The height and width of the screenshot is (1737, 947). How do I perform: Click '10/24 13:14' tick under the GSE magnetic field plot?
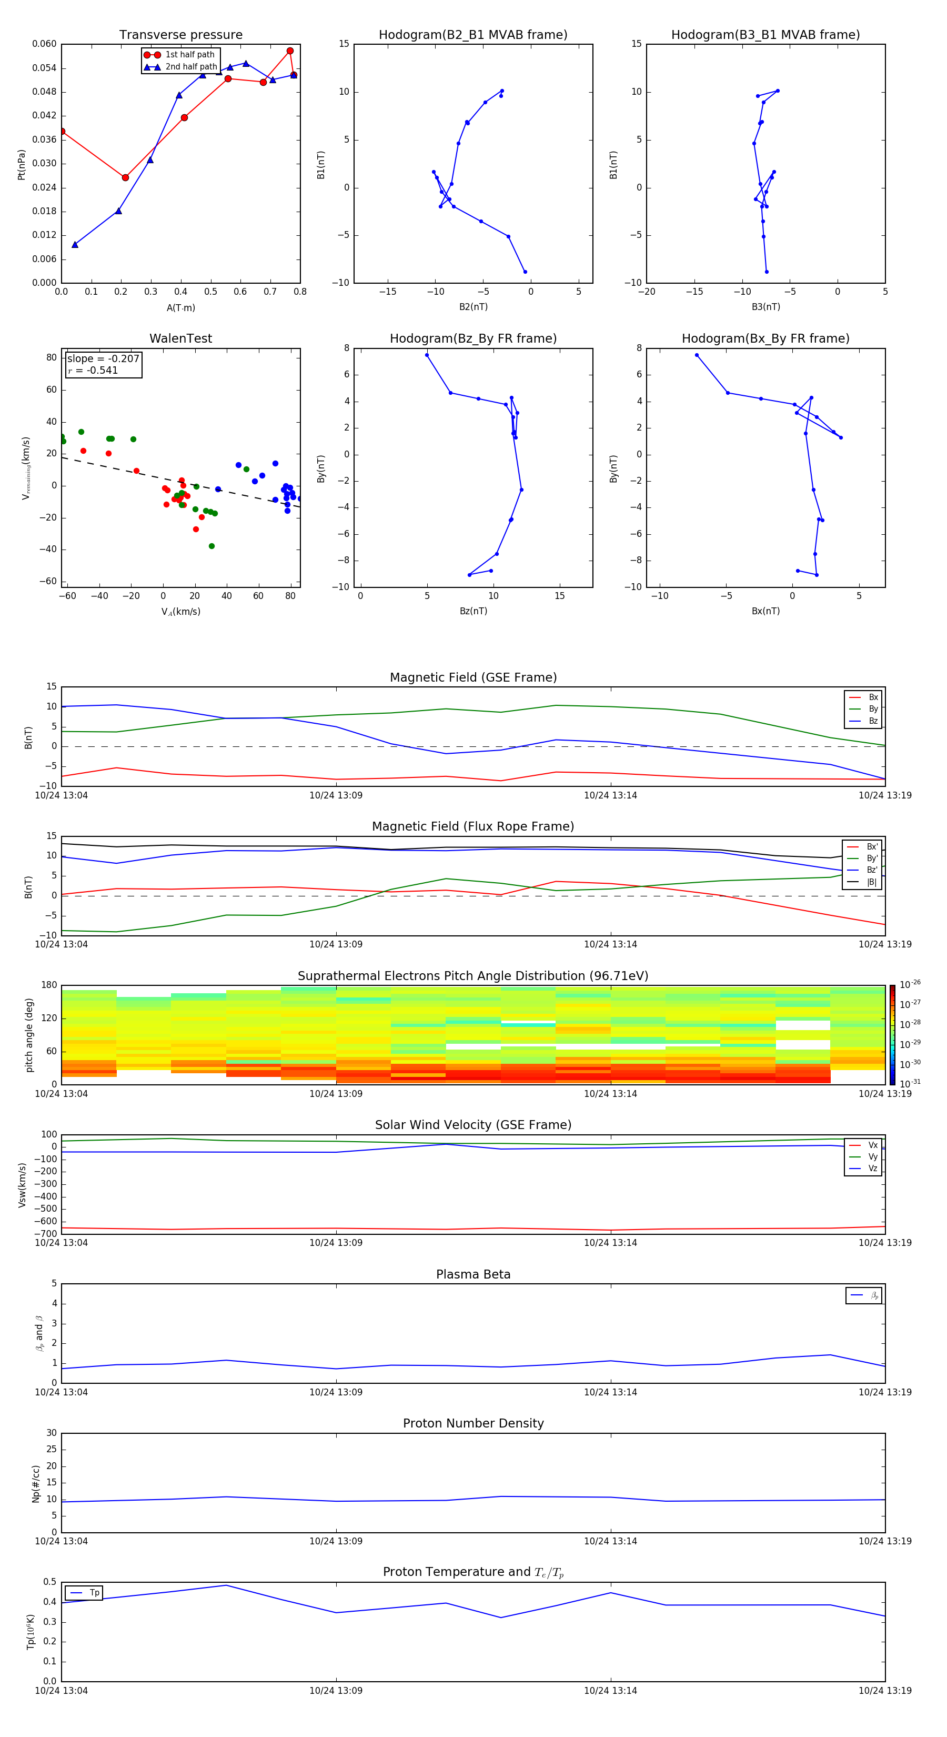point(611,795)
